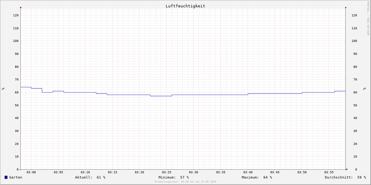Click the 20 label on the left y-axis
This screenshot has width=371, height=185.
point(17,144)
